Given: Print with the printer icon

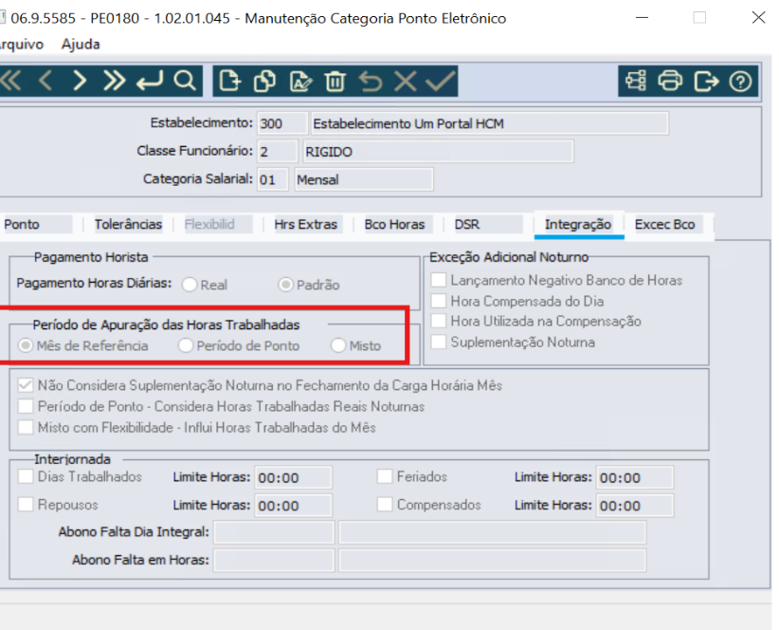Looking at the screenshot, I should [670, 81].
